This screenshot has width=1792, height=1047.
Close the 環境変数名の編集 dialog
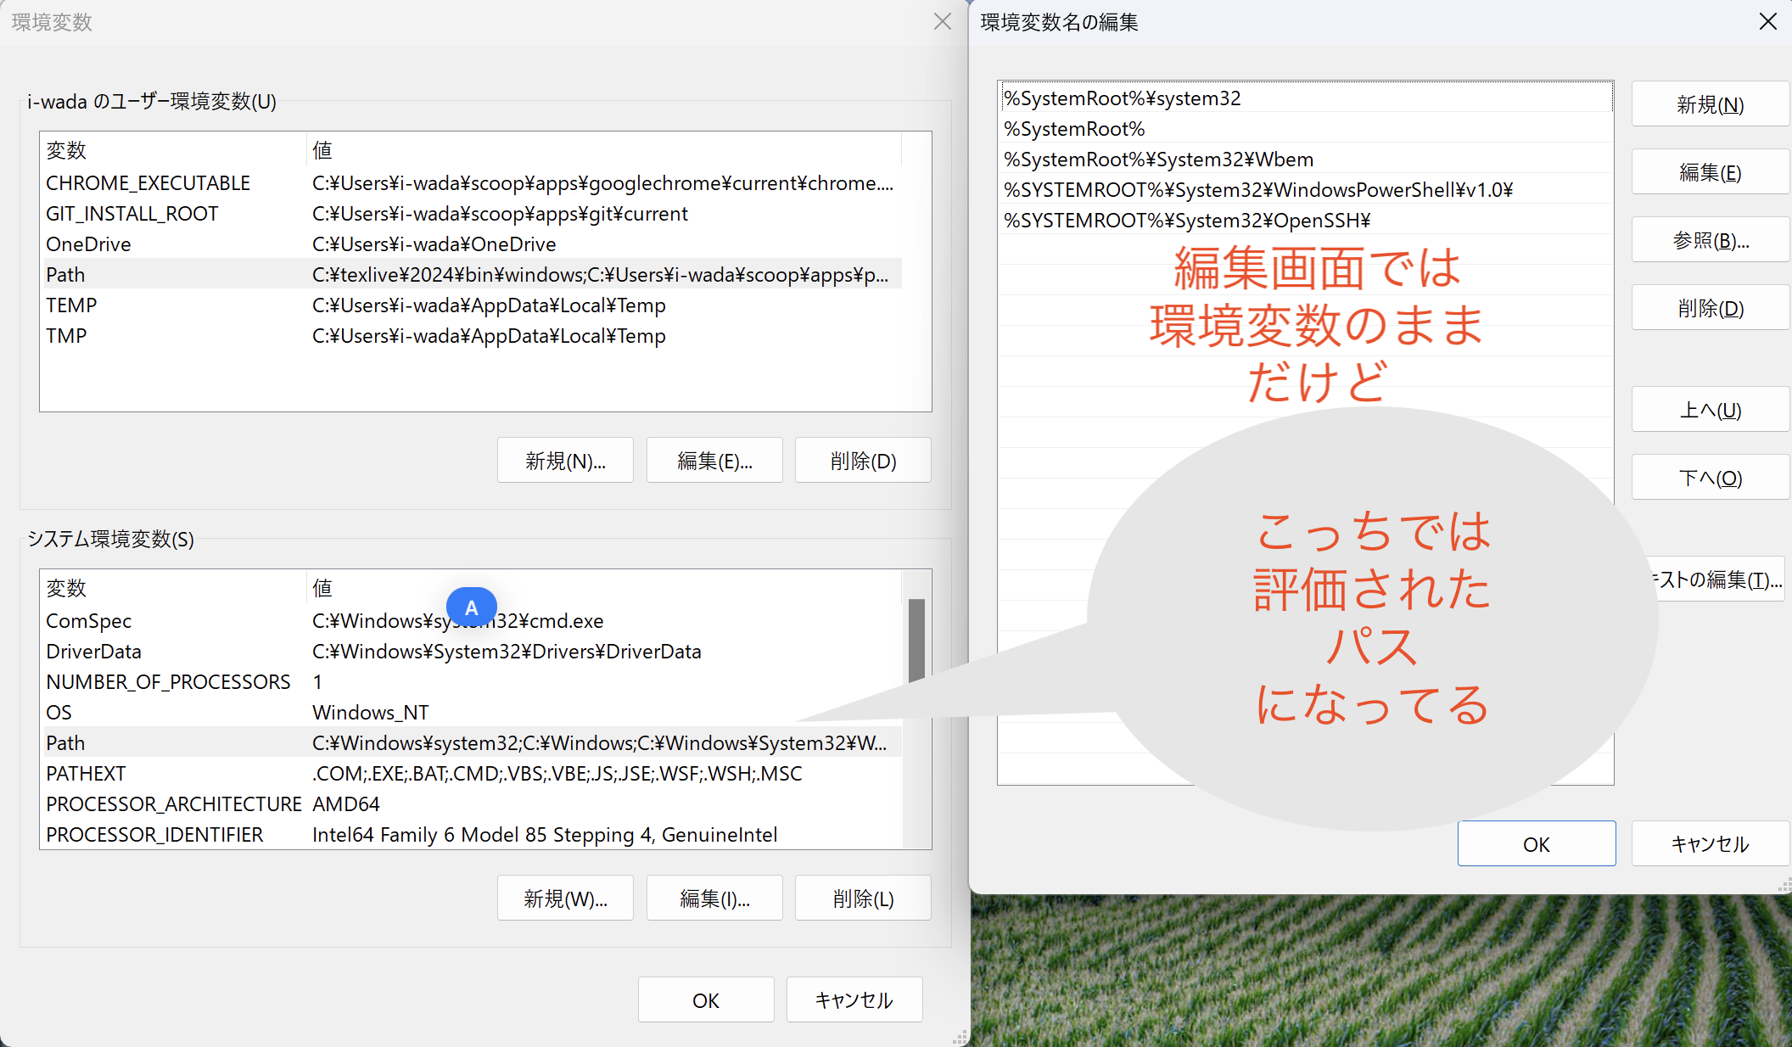1767,22
